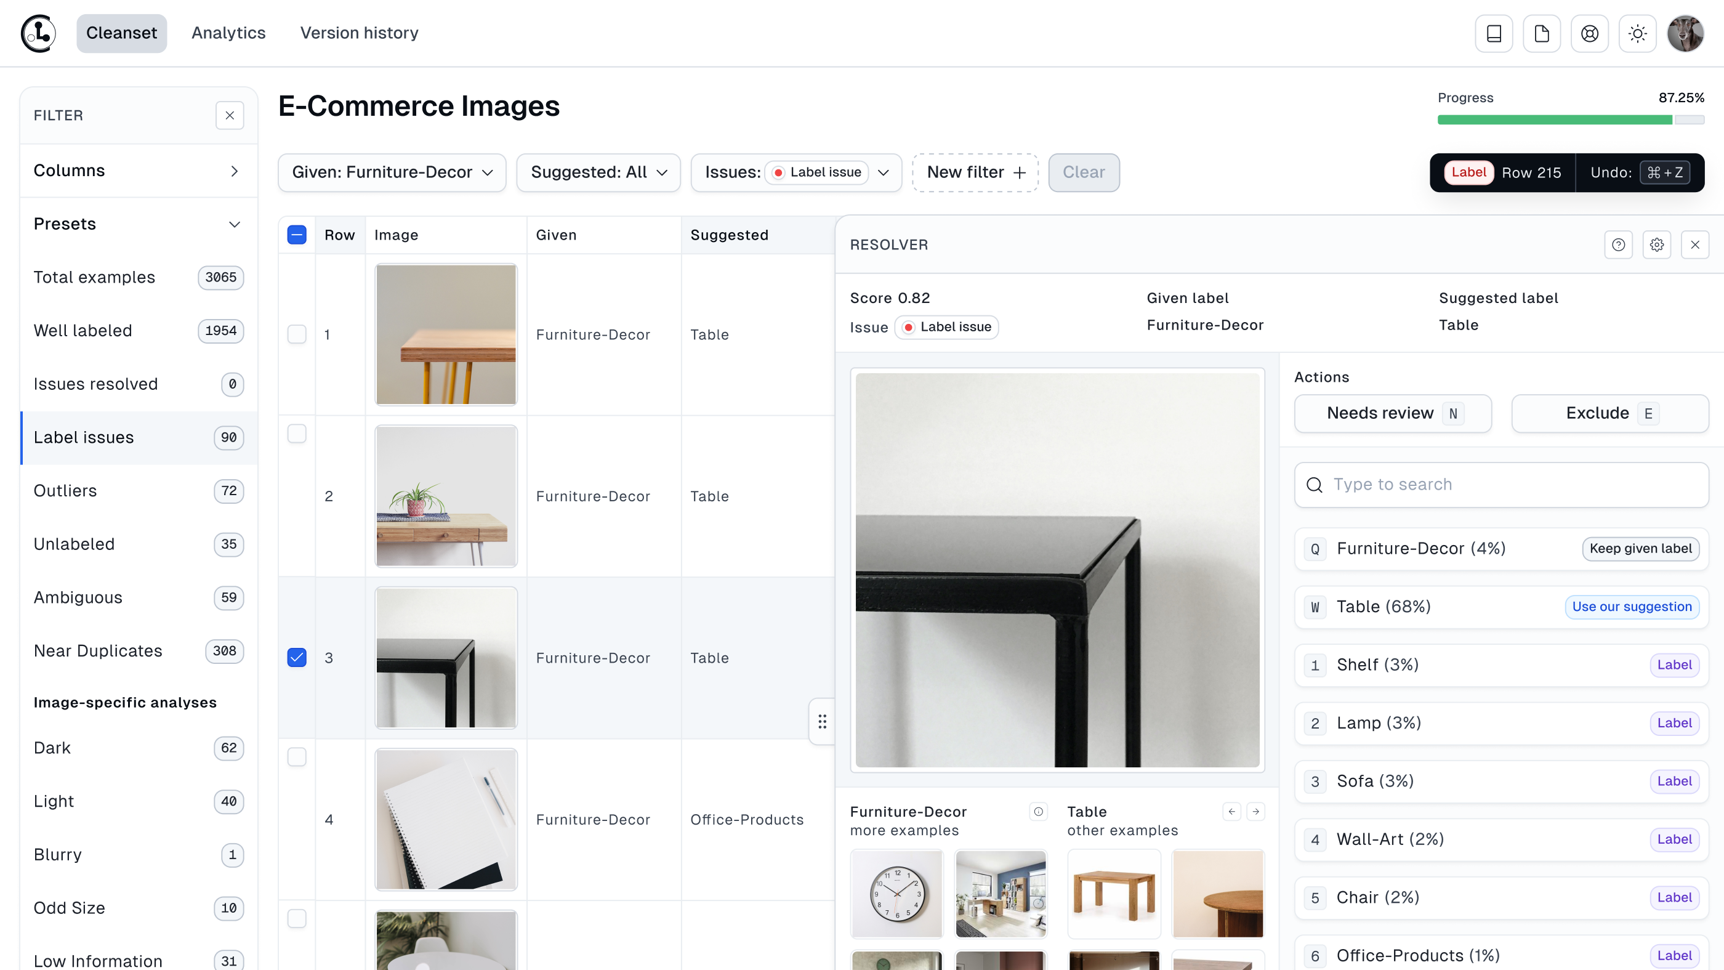1724x970 pixels.
Task: Mark as Needs review
Action: point(1393,414)
